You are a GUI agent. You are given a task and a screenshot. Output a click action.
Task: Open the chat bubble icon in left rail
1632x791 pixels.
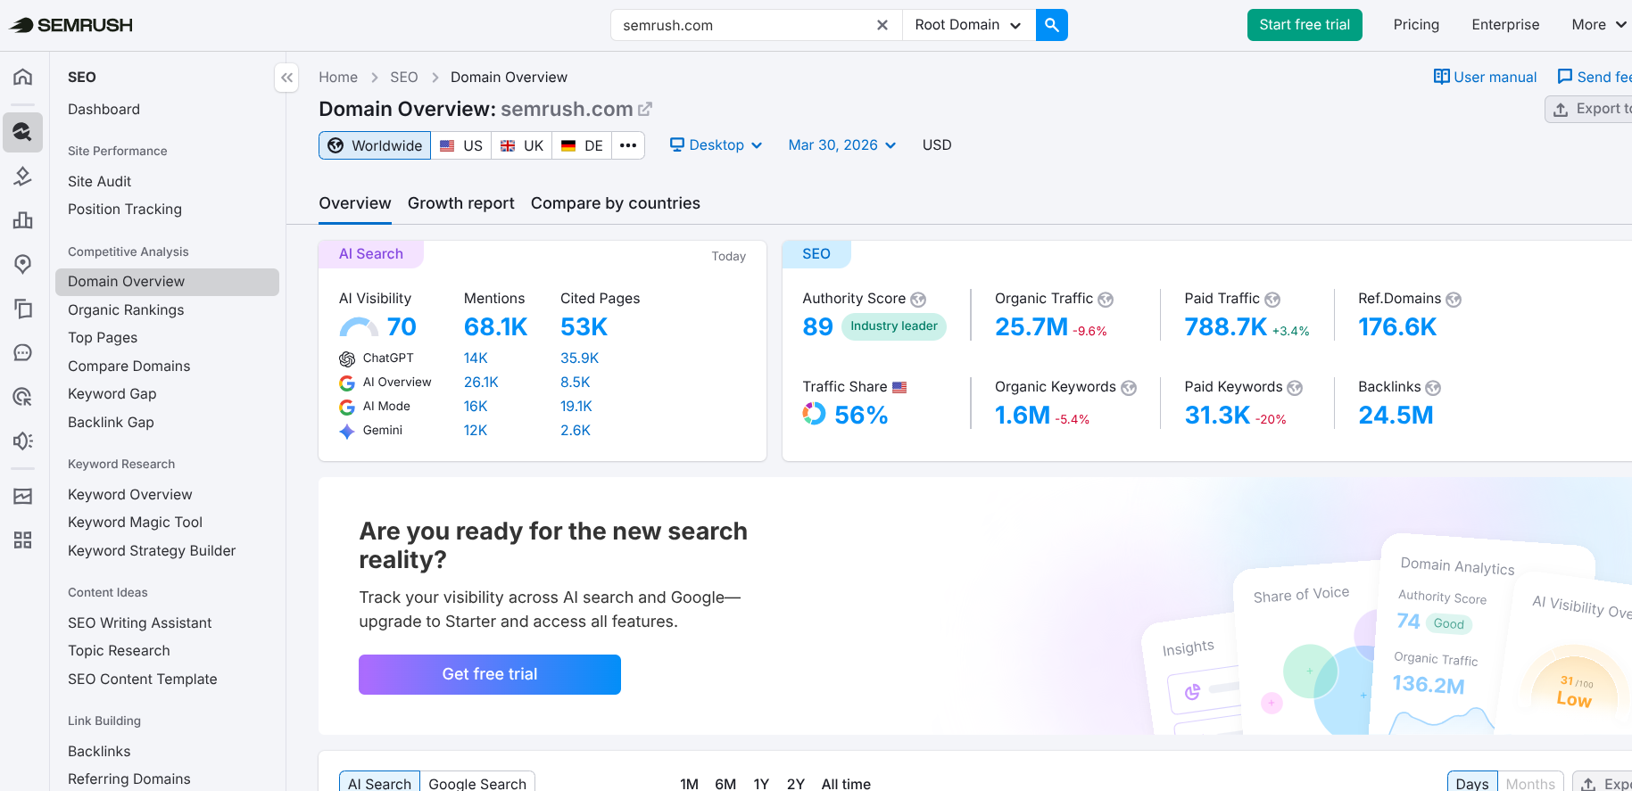[23, 353]
